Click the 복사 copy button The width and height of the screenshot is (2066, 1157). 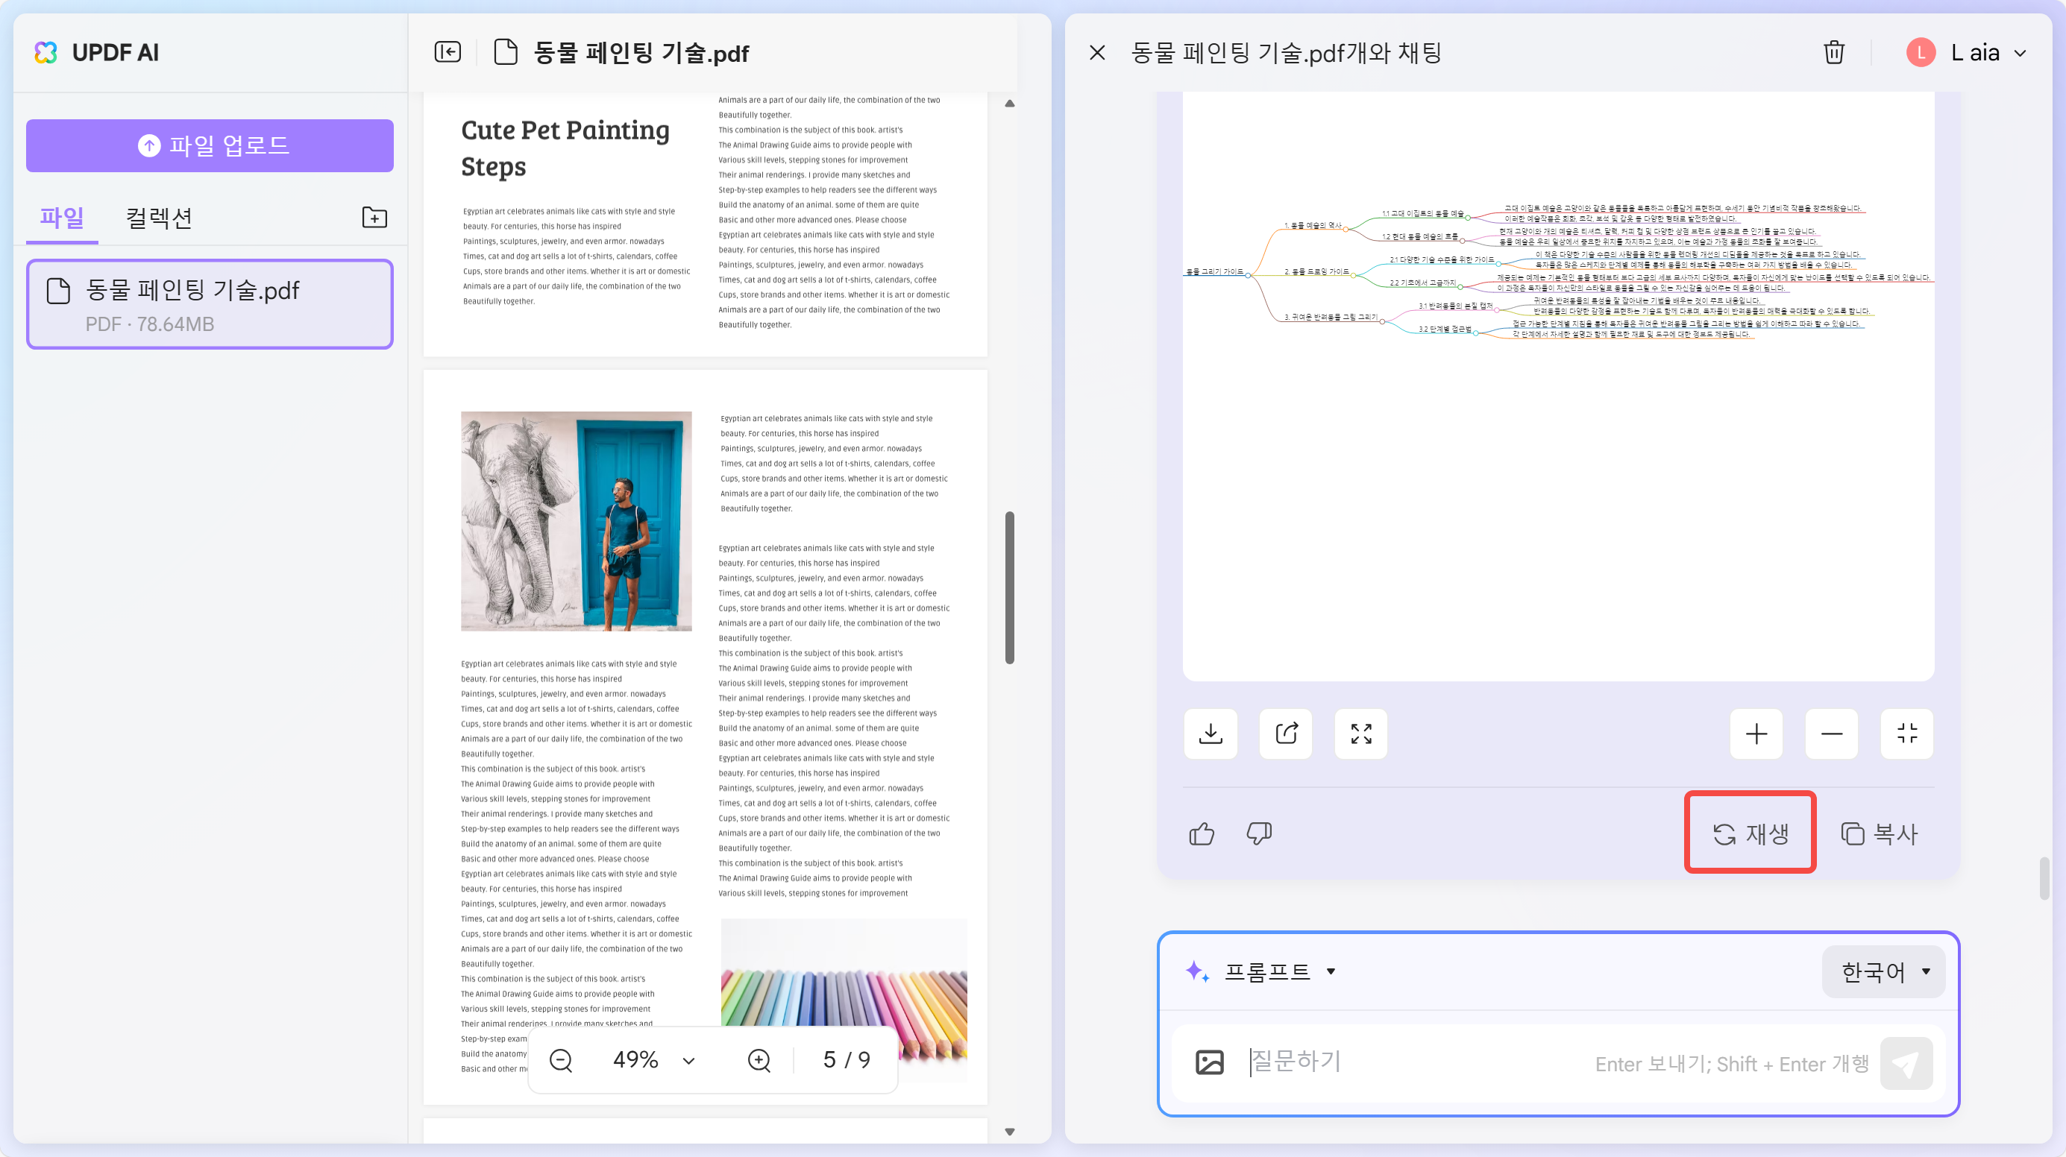tap(1879, 834)
